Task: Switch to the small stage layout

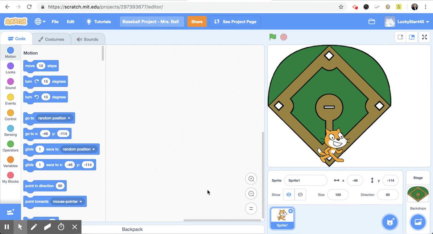Action: (400, 37)
